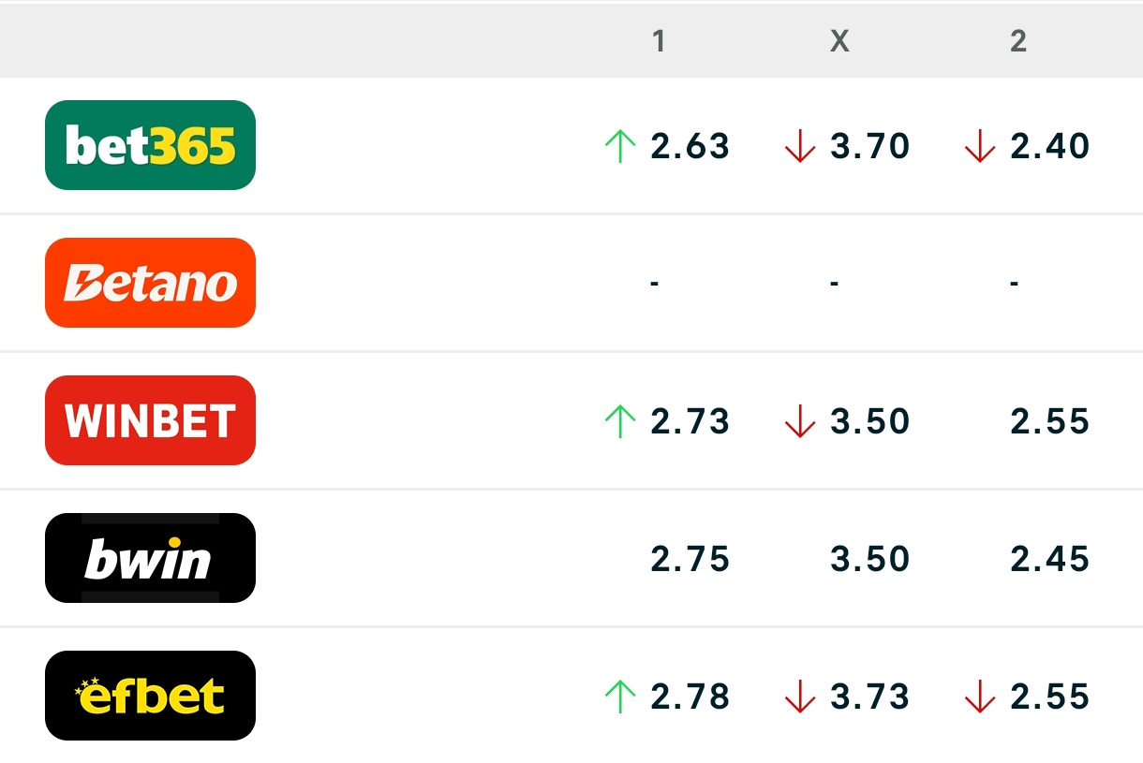Click green up arrow beside bet365 2.63
This screenshot has width=1143, height=763.
coord(620,147)
